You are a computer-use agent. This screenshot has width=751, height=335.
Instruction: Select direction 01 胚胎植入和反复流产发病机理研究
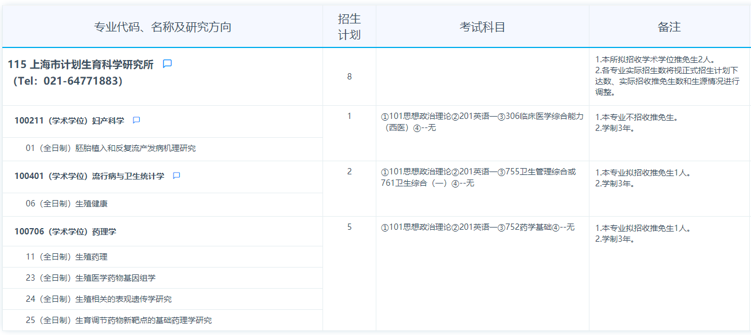[x=111, y=149]
